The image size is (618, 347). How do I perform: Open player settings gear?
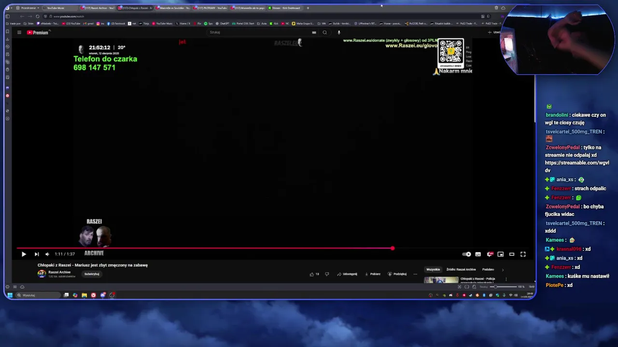point(490,254)
